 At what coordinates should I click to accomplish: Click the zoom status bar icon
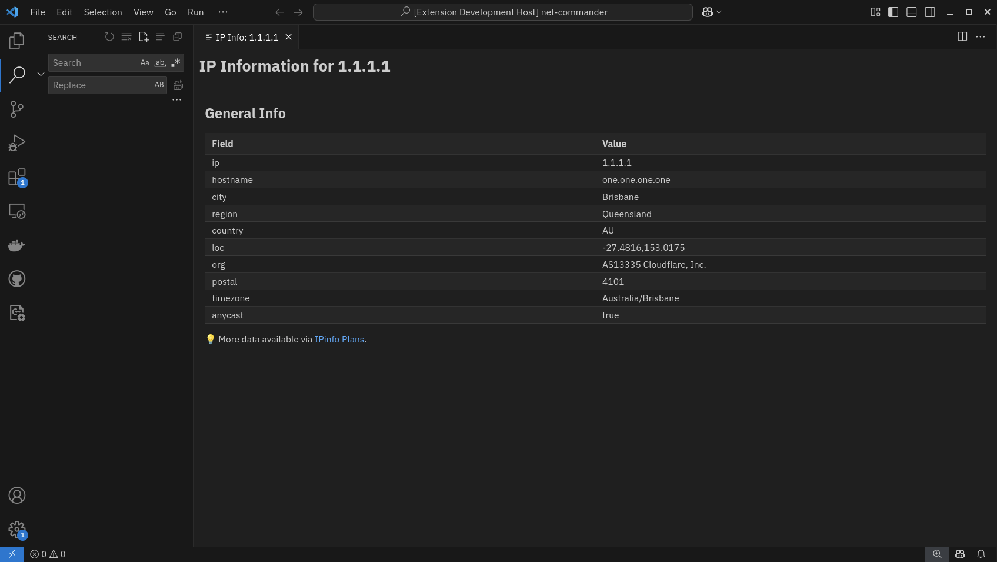pyautogui.click(x=938, y=554)
